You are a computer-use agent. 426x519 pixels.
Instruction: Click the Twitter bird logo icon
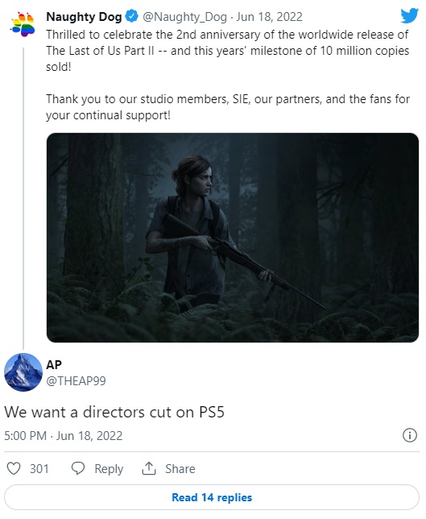pyautogui.click(x=409, y=15)
